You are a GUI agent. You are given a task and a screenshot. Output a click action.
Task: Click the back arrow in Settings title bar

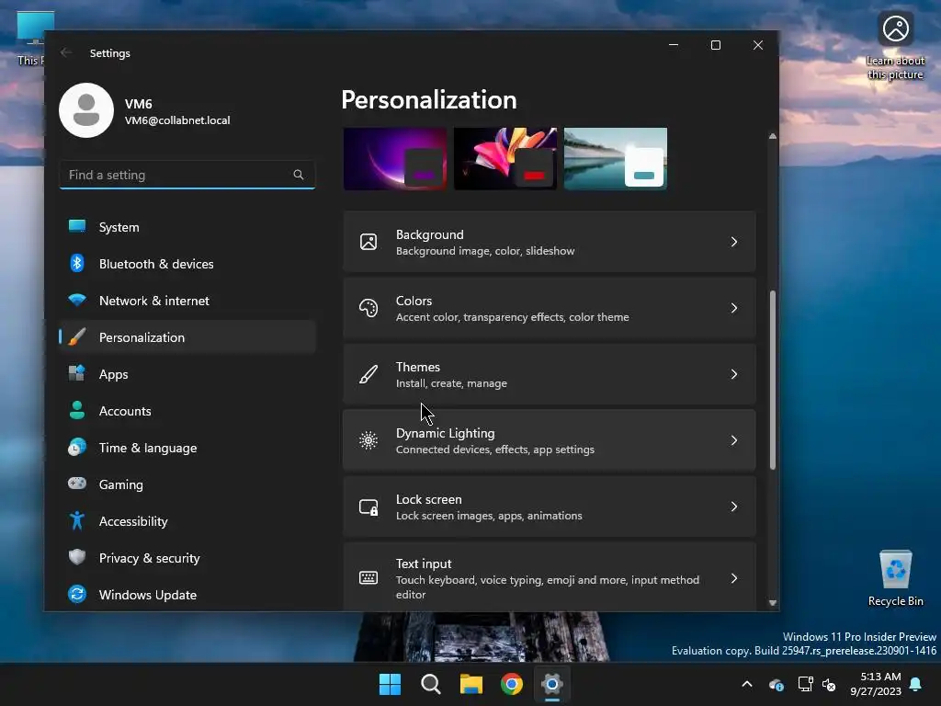pyautogui.click(x=66, y=52)
